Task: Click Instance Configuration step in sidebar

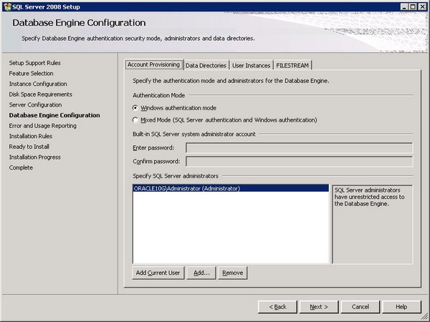Action: [x=38, y=84]
